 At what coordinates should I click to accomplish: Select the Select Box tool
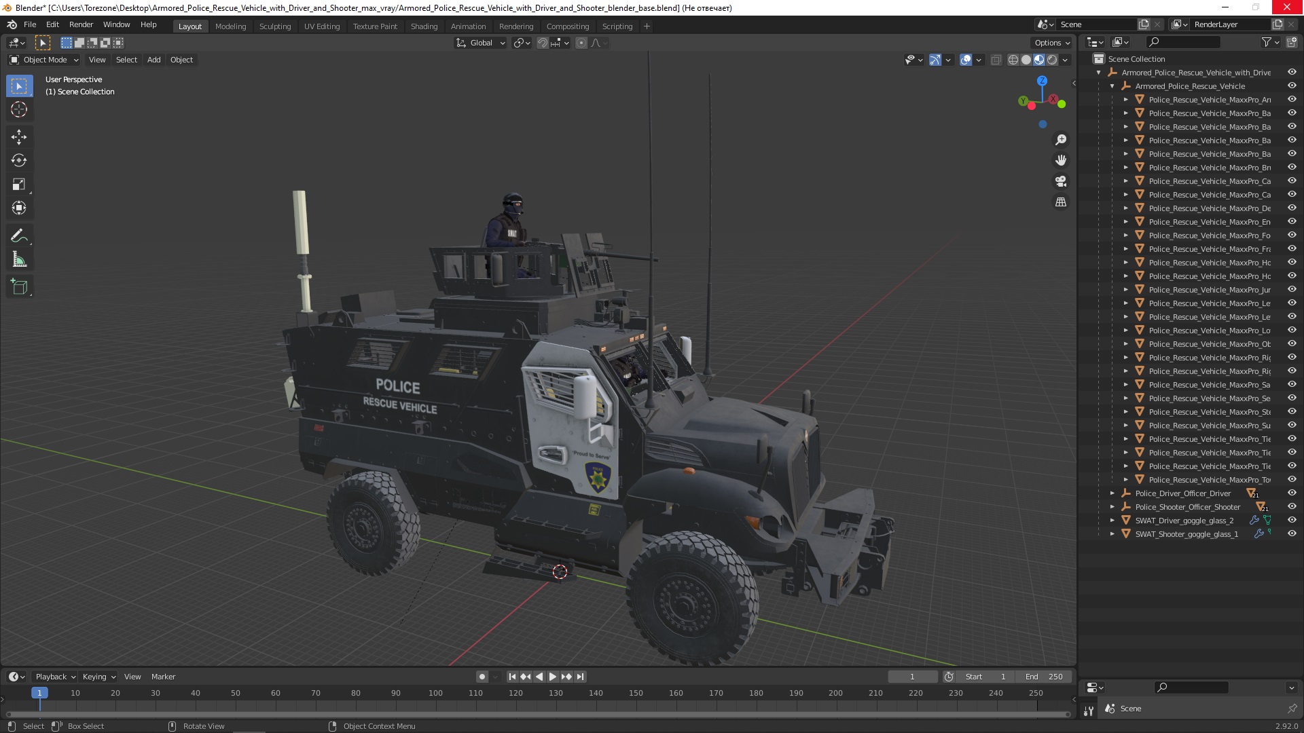19,86
